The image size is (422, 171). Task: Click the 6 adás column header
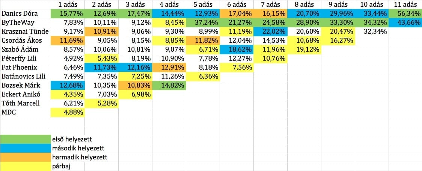click(x=236, y=4)
